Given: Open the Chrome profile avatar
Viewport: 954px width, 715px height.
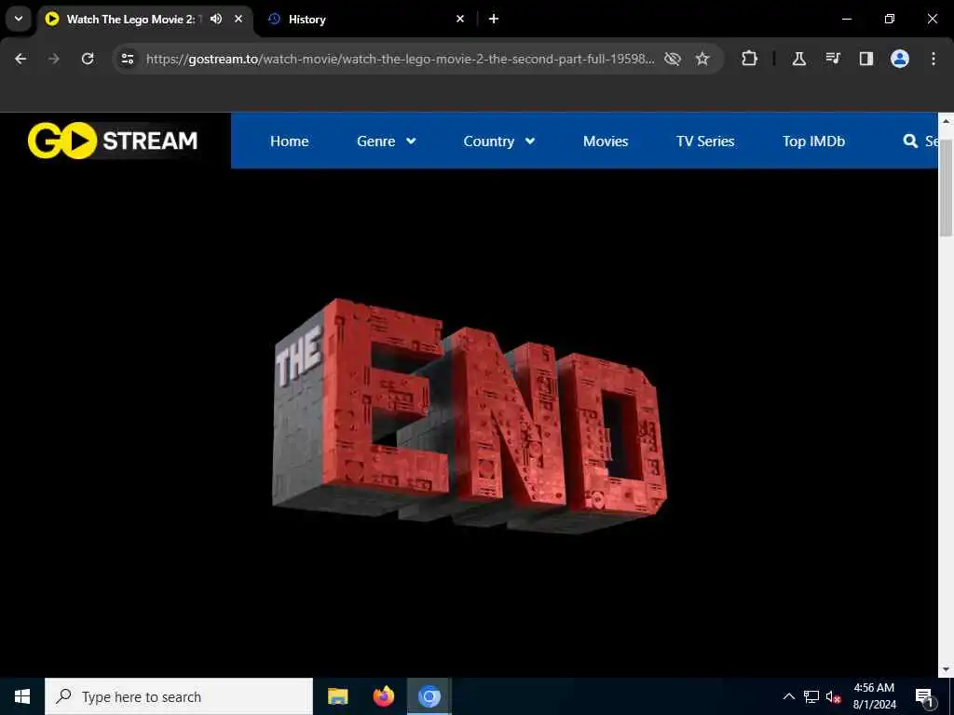Looking at the screenshot, I should click(x=900, y=59).
